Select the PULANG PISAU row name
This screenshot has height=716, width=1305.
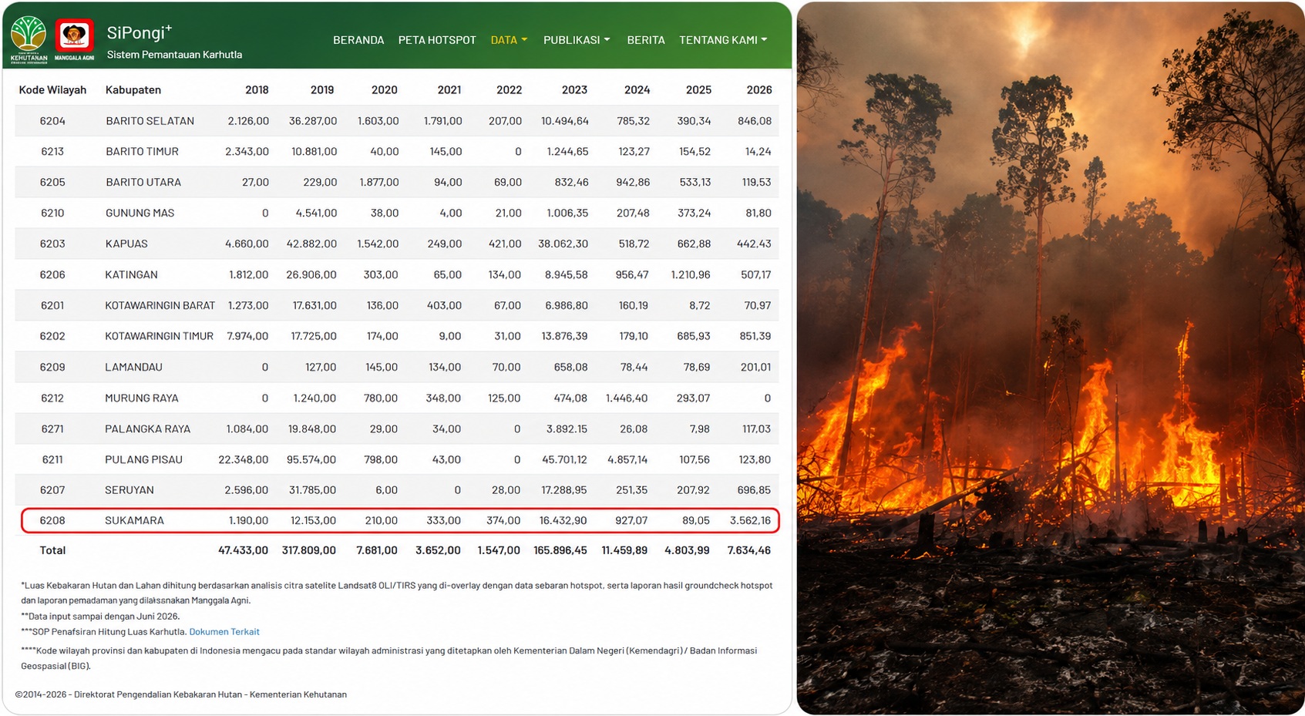tap(143, 460)
